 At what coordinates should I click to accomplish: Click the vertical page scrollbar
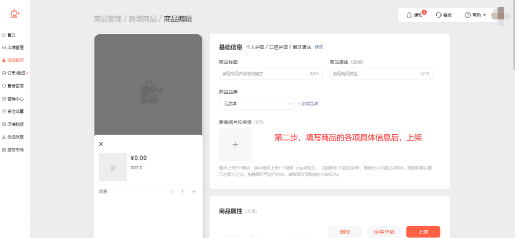[x=514, y=36]
